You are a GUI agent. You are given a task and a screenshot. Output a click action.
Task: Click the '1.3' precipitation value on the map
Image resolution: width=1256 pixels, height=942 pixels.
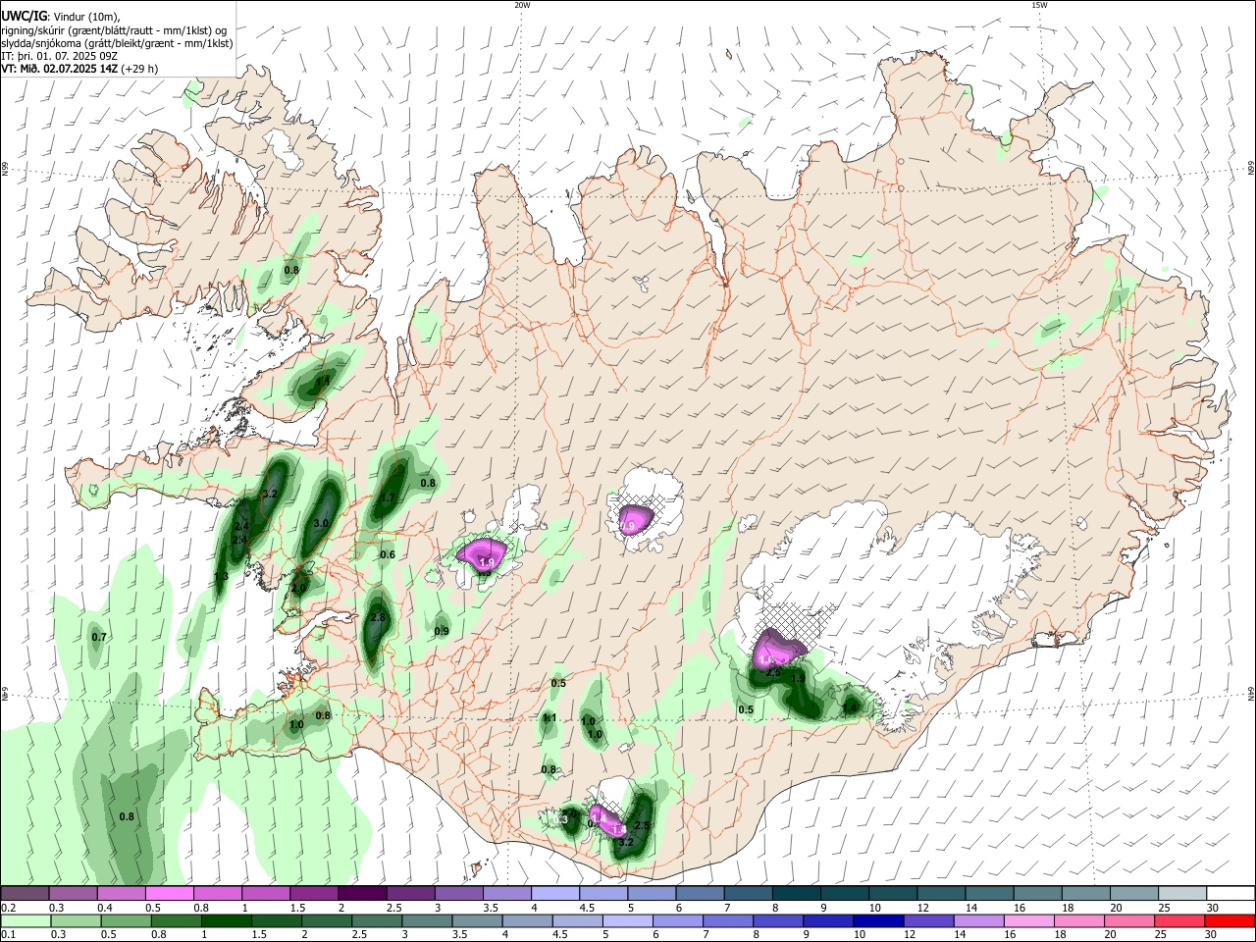tap(221, 576)
